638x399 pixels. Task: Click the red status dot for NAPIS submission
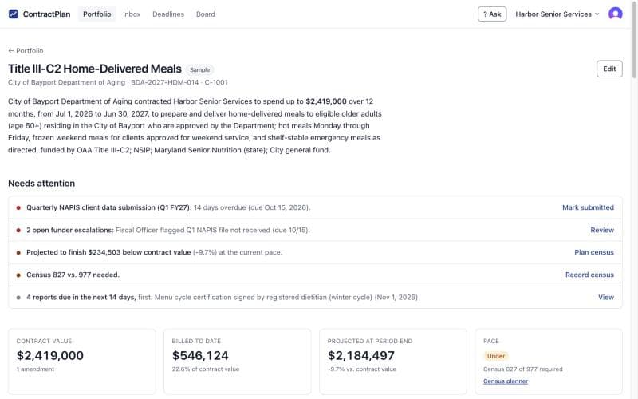point(18,207)
